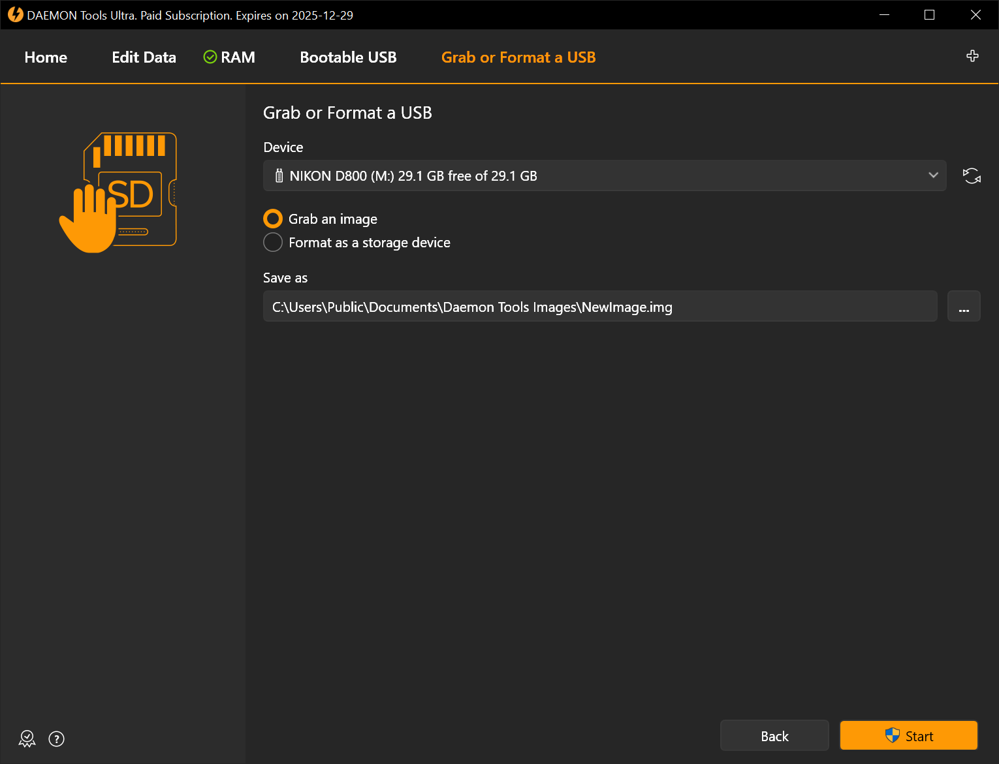
Task: Open the NIKON D800 device list chevron
Action: (933, 176)
